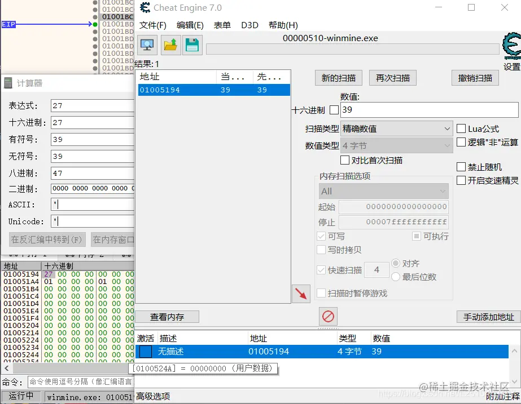Open a cheat table using folder icon
The image size is (521, 404).
(x=170, y=46)
